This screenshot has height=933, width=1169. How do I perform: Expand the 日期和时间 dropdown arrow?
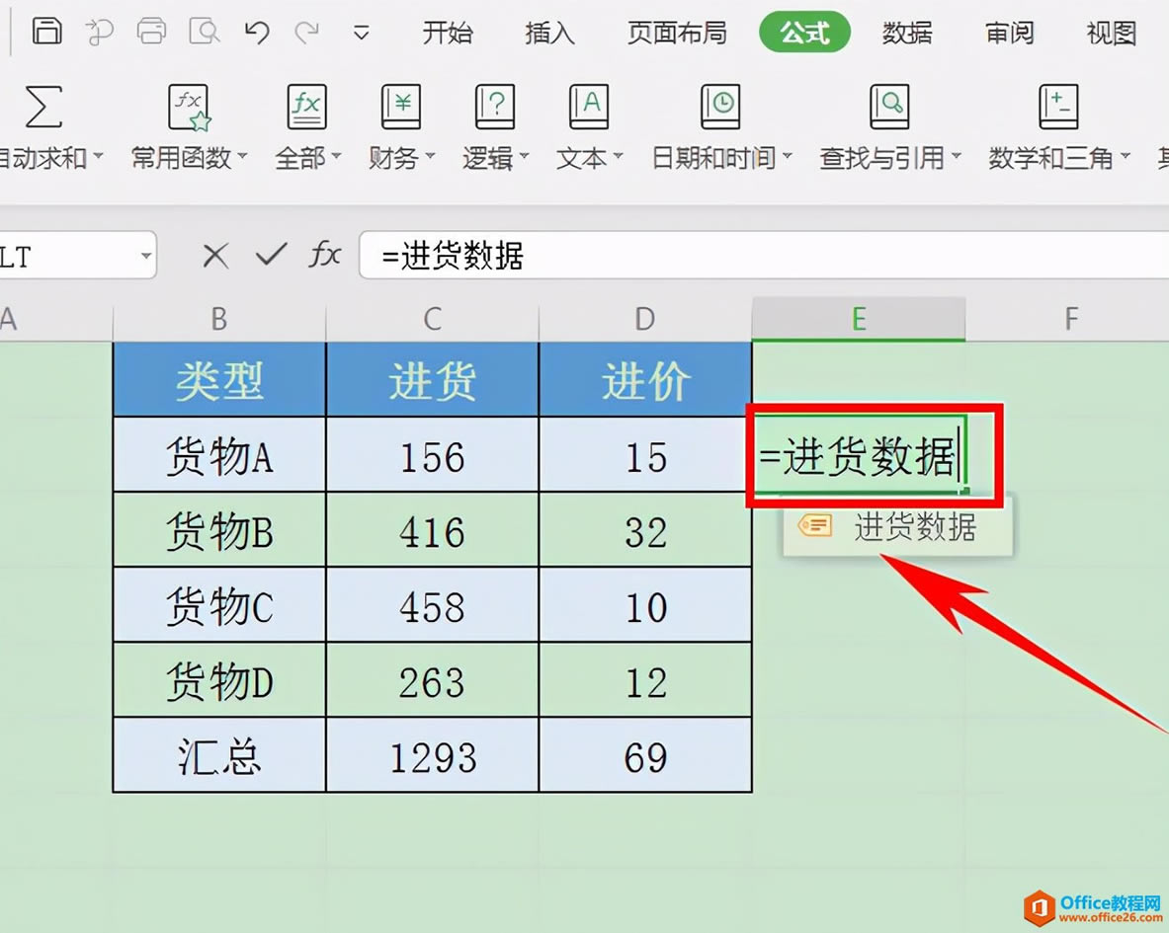pyautogui.click(x=788, y=157)
